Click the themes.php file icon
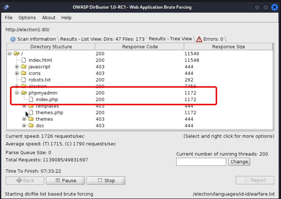This screenshot has height=199, width=281. pos(31,112)
